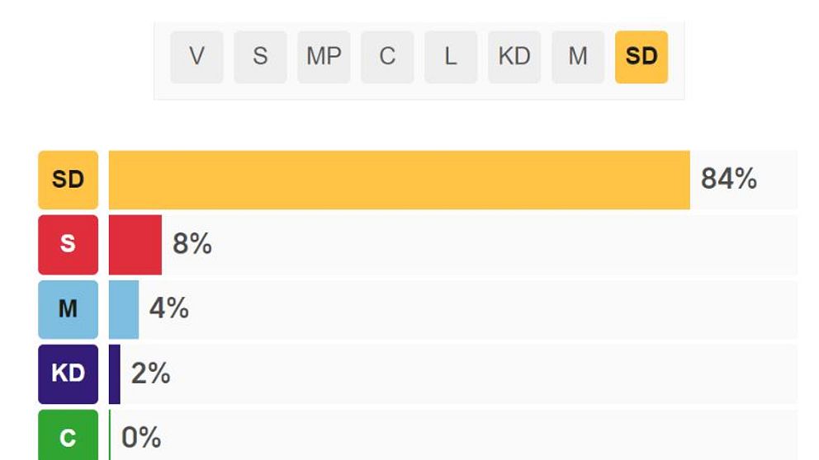Click the dark purple KD badge
This screenshot has width=819, height=460.
(68, 373)
